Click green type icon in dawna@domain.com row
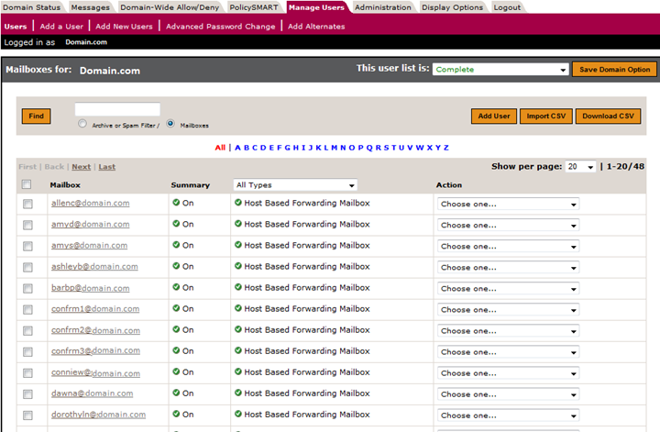This screenshot has height=432, width=660. pyautogui.click(x=238, y=393)
